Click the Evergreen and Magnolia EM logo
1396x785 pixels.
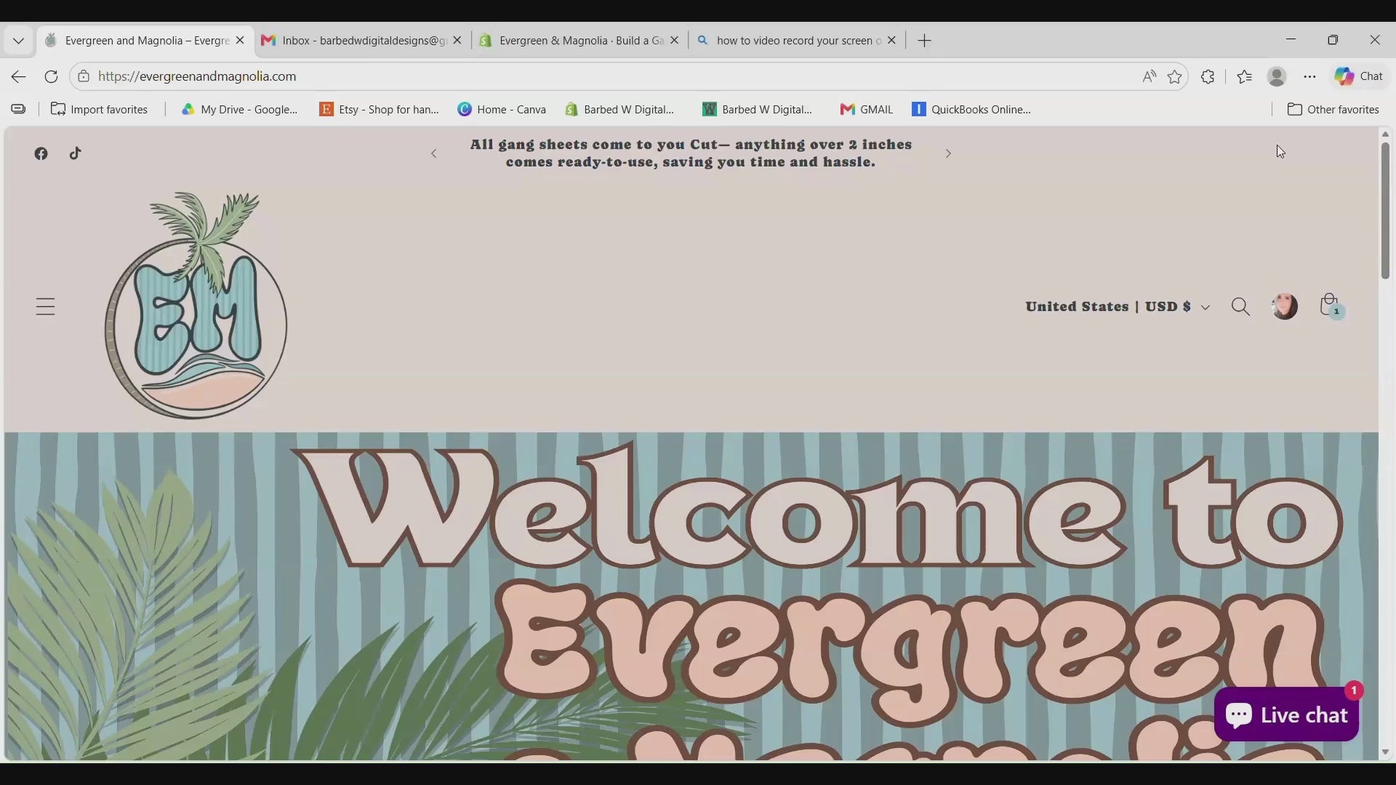(x=196, y=306)
